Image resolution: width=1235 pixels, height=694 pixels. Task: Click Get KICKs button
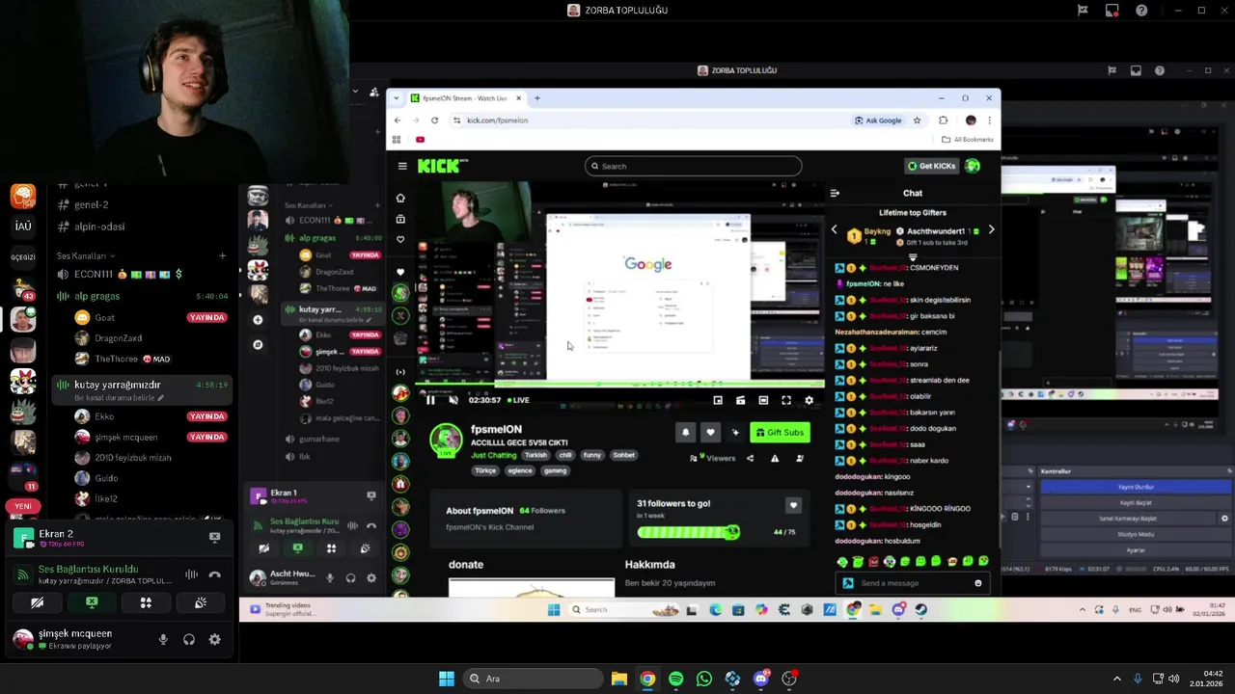pyautogui.click(x=931, y=166)
